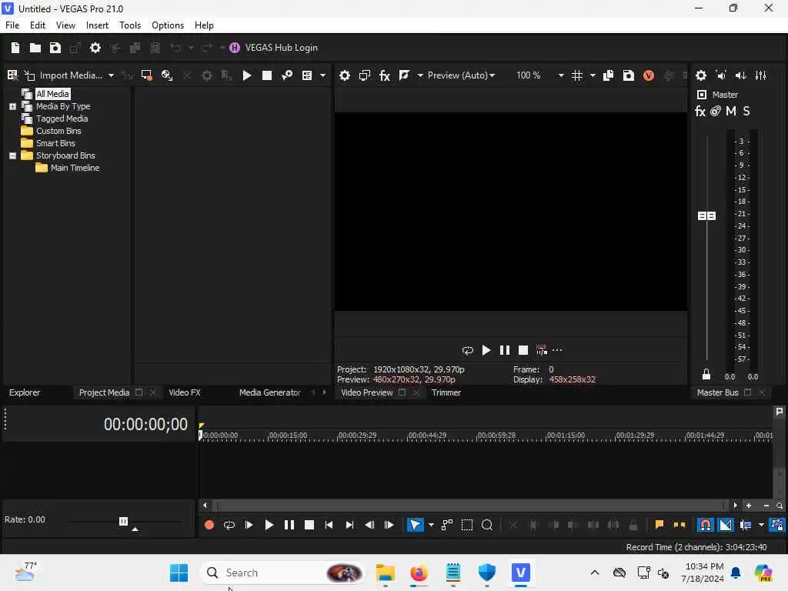Viewport: 788px width, 591px height.
Task: Open project Properties gear in main toolbar
Action: coord(95,48)
